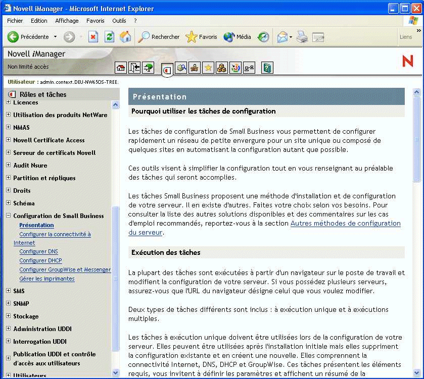Screen dimensions: 424x379
Task: Expand Serveur de certificats Novell
Action: [x=9, y=152]
